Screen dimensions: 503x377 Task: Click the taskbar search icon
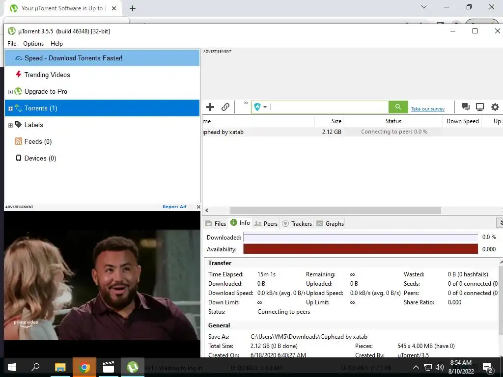(35, 367)
